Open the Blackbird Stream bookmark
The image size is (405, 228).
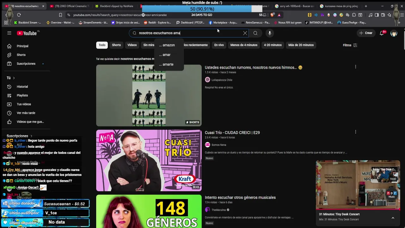coord(28,22)
